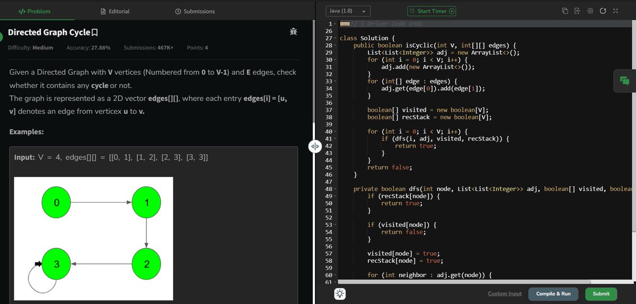Screen dimensions: 636x304
Task: Click the lightbulb hint icon
Action: point(340,294)
